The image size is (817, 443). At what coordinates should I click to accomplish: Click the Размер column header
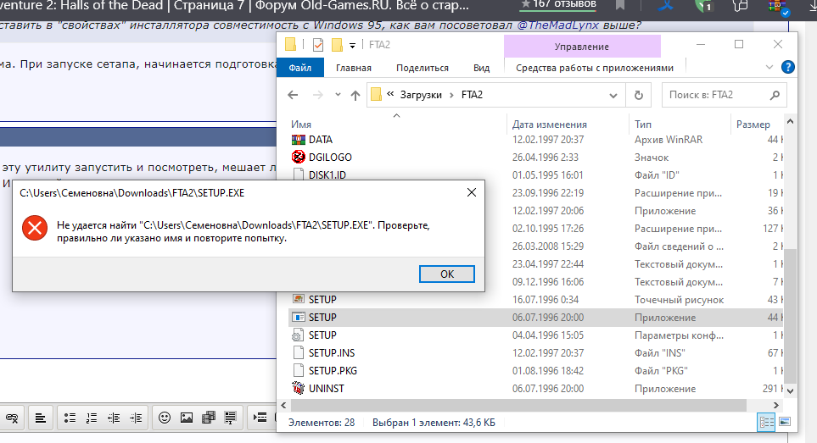[x=753, y=125]
